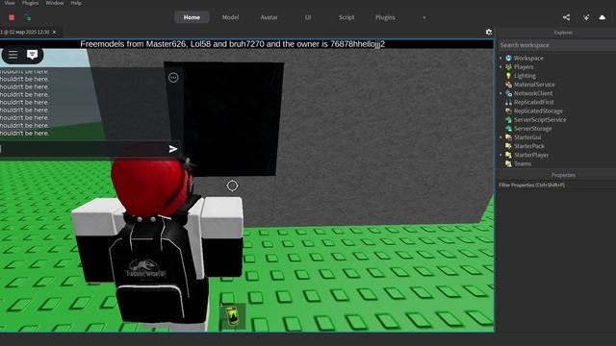Open the cloud publish icon
The height and width of the screenshot is (346, 616).
(x=602, y=17)
